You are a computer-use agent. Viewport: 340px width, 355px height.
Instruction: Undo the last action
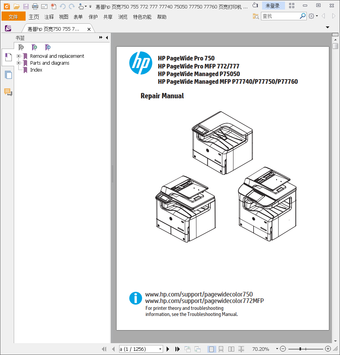pyautogui.click(x=63, y=7)
